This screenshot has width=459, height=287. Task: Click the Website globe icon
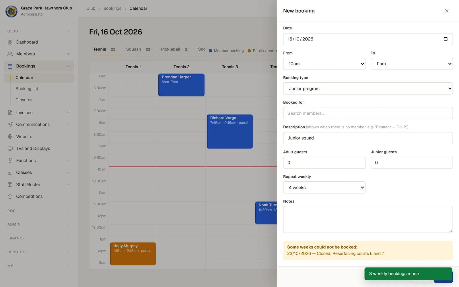[x=10, y=137]
